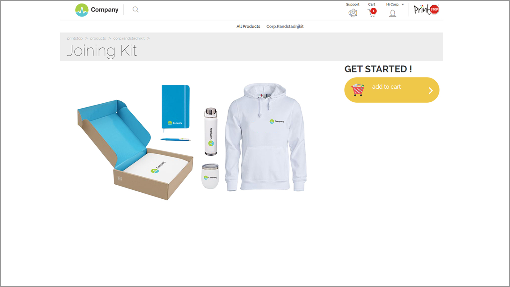Click the Cart label text
Image resolution: width=510 pixels, height=287 pixels.
point(372,4)
